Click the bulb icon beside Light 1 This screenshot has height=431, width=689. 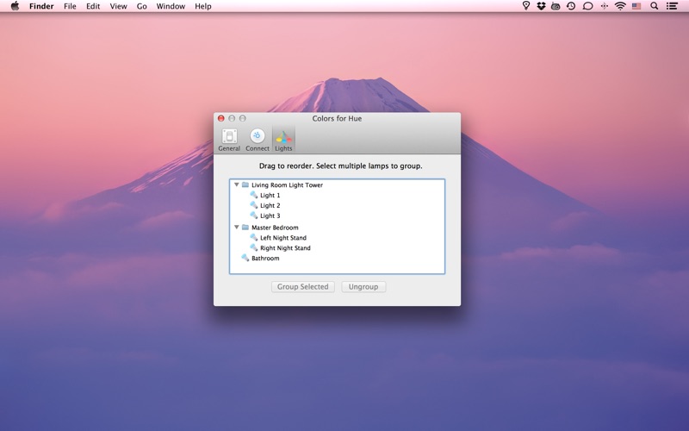[x=253, y=195]
